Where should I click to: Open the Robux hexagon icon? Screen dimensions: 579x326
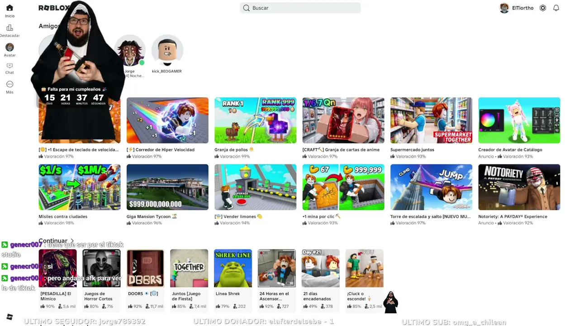point(543,8)
